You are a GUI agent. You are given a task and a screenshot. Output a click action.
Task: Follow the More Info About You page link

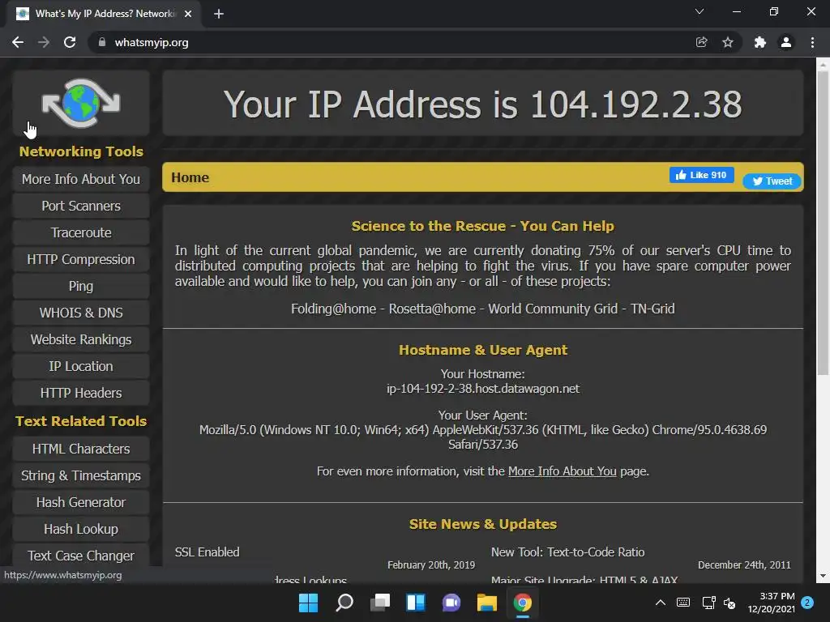tap(563, 471)
